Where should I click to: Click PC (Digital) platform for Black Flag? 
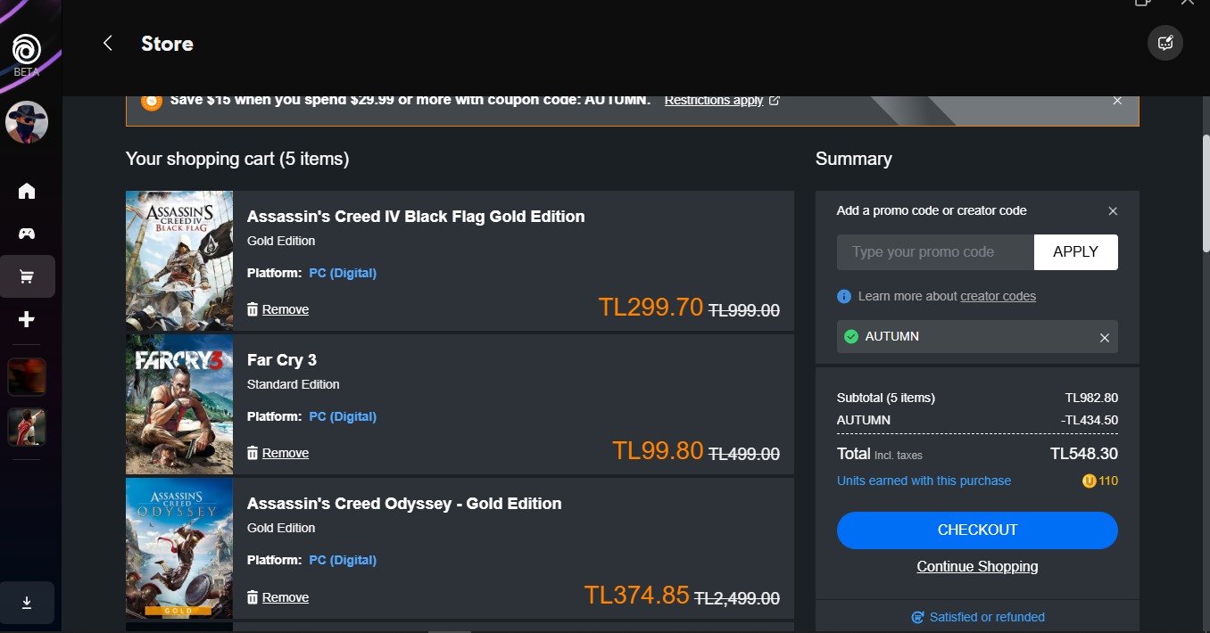[x=343, y=273]
